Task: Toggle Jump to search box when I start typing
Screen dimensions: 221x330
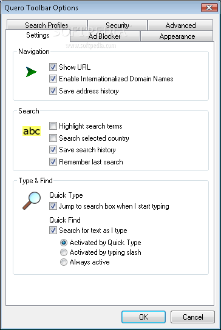Action: click(53, 206)
